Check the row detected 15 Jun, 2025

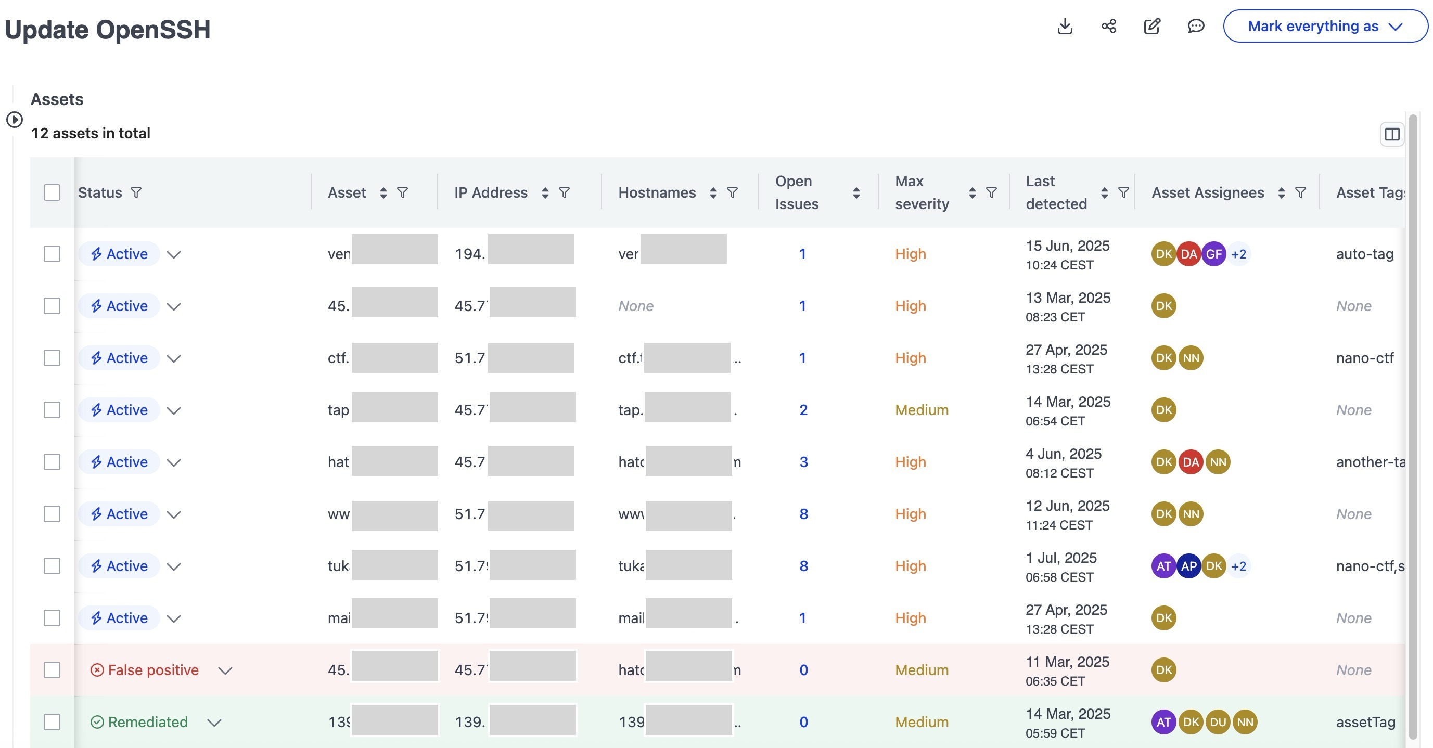[52, 254]
